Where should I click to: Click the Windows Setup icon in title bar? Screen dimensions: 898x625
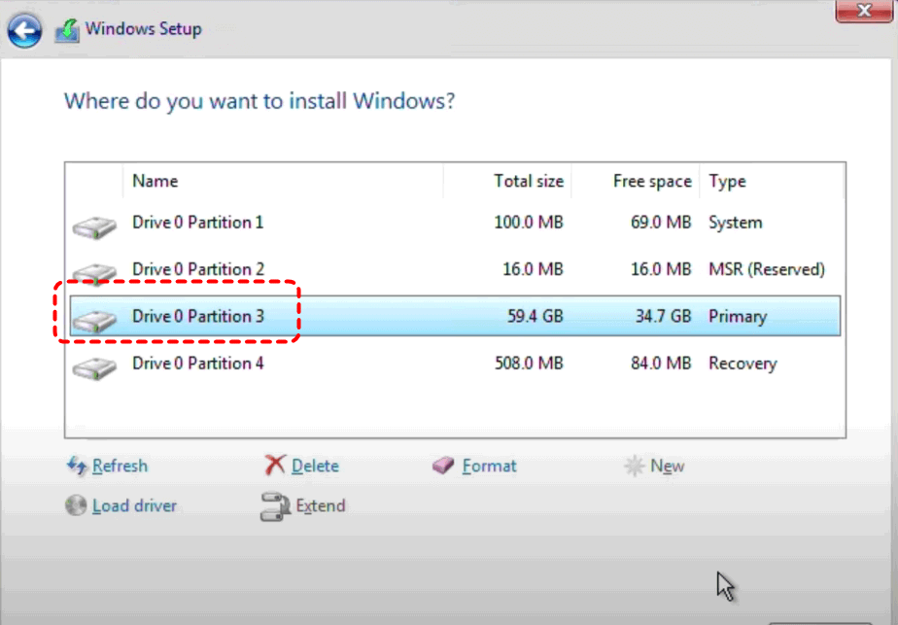click(67, 30)
